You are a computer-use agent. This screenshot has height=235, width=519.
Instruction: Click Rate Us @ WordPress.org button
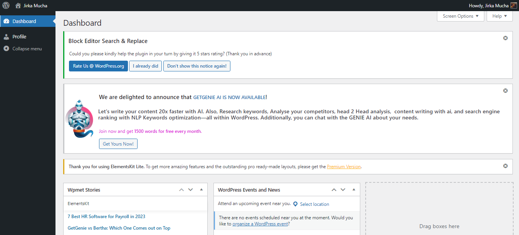click(x=98, y=66)
